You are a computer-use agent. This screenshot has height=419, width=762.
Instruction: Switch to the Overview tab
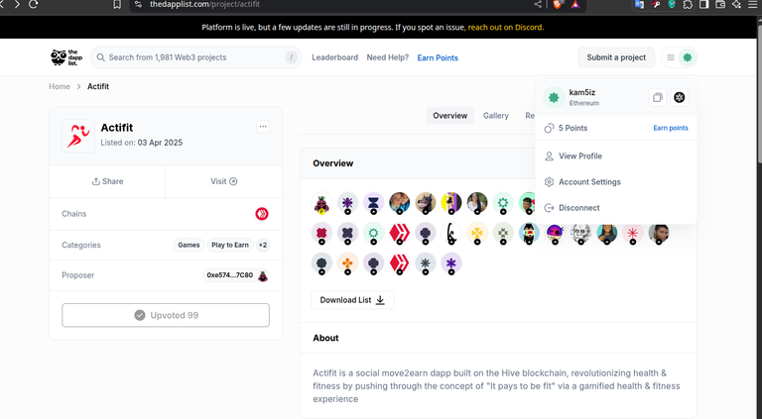450,116
